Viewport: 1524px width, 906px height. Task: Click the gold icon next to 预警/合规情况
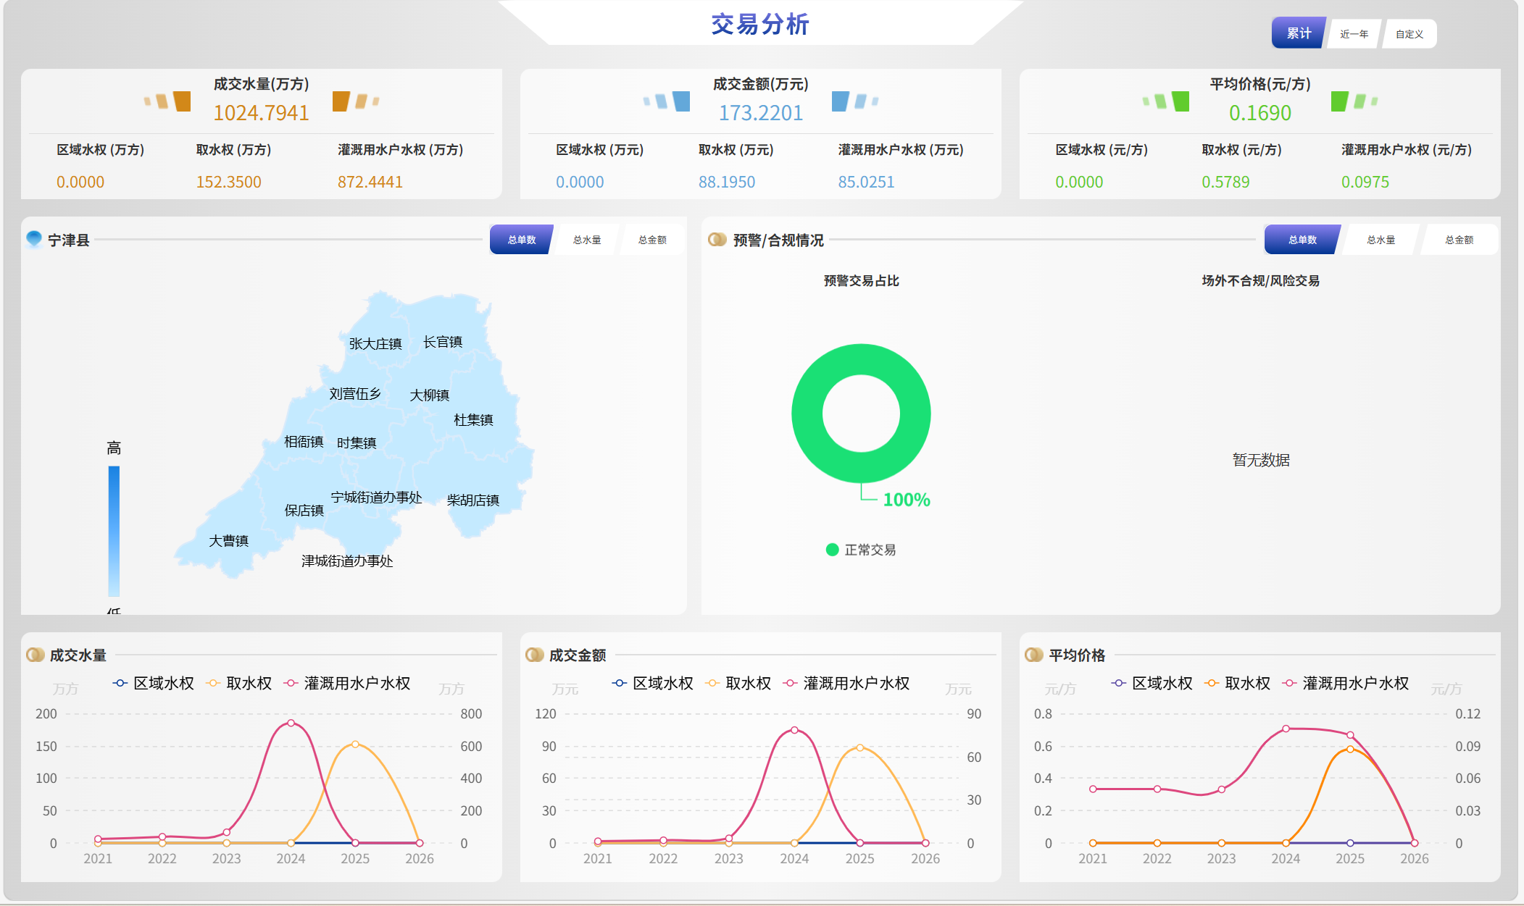717,239
